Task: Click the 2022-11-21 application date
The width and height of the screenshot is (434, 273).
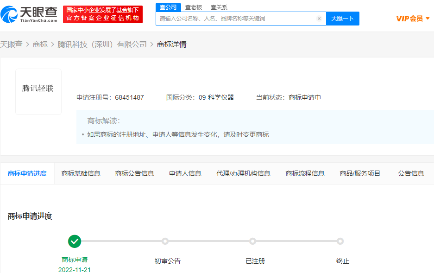Action: click(75, 270)
